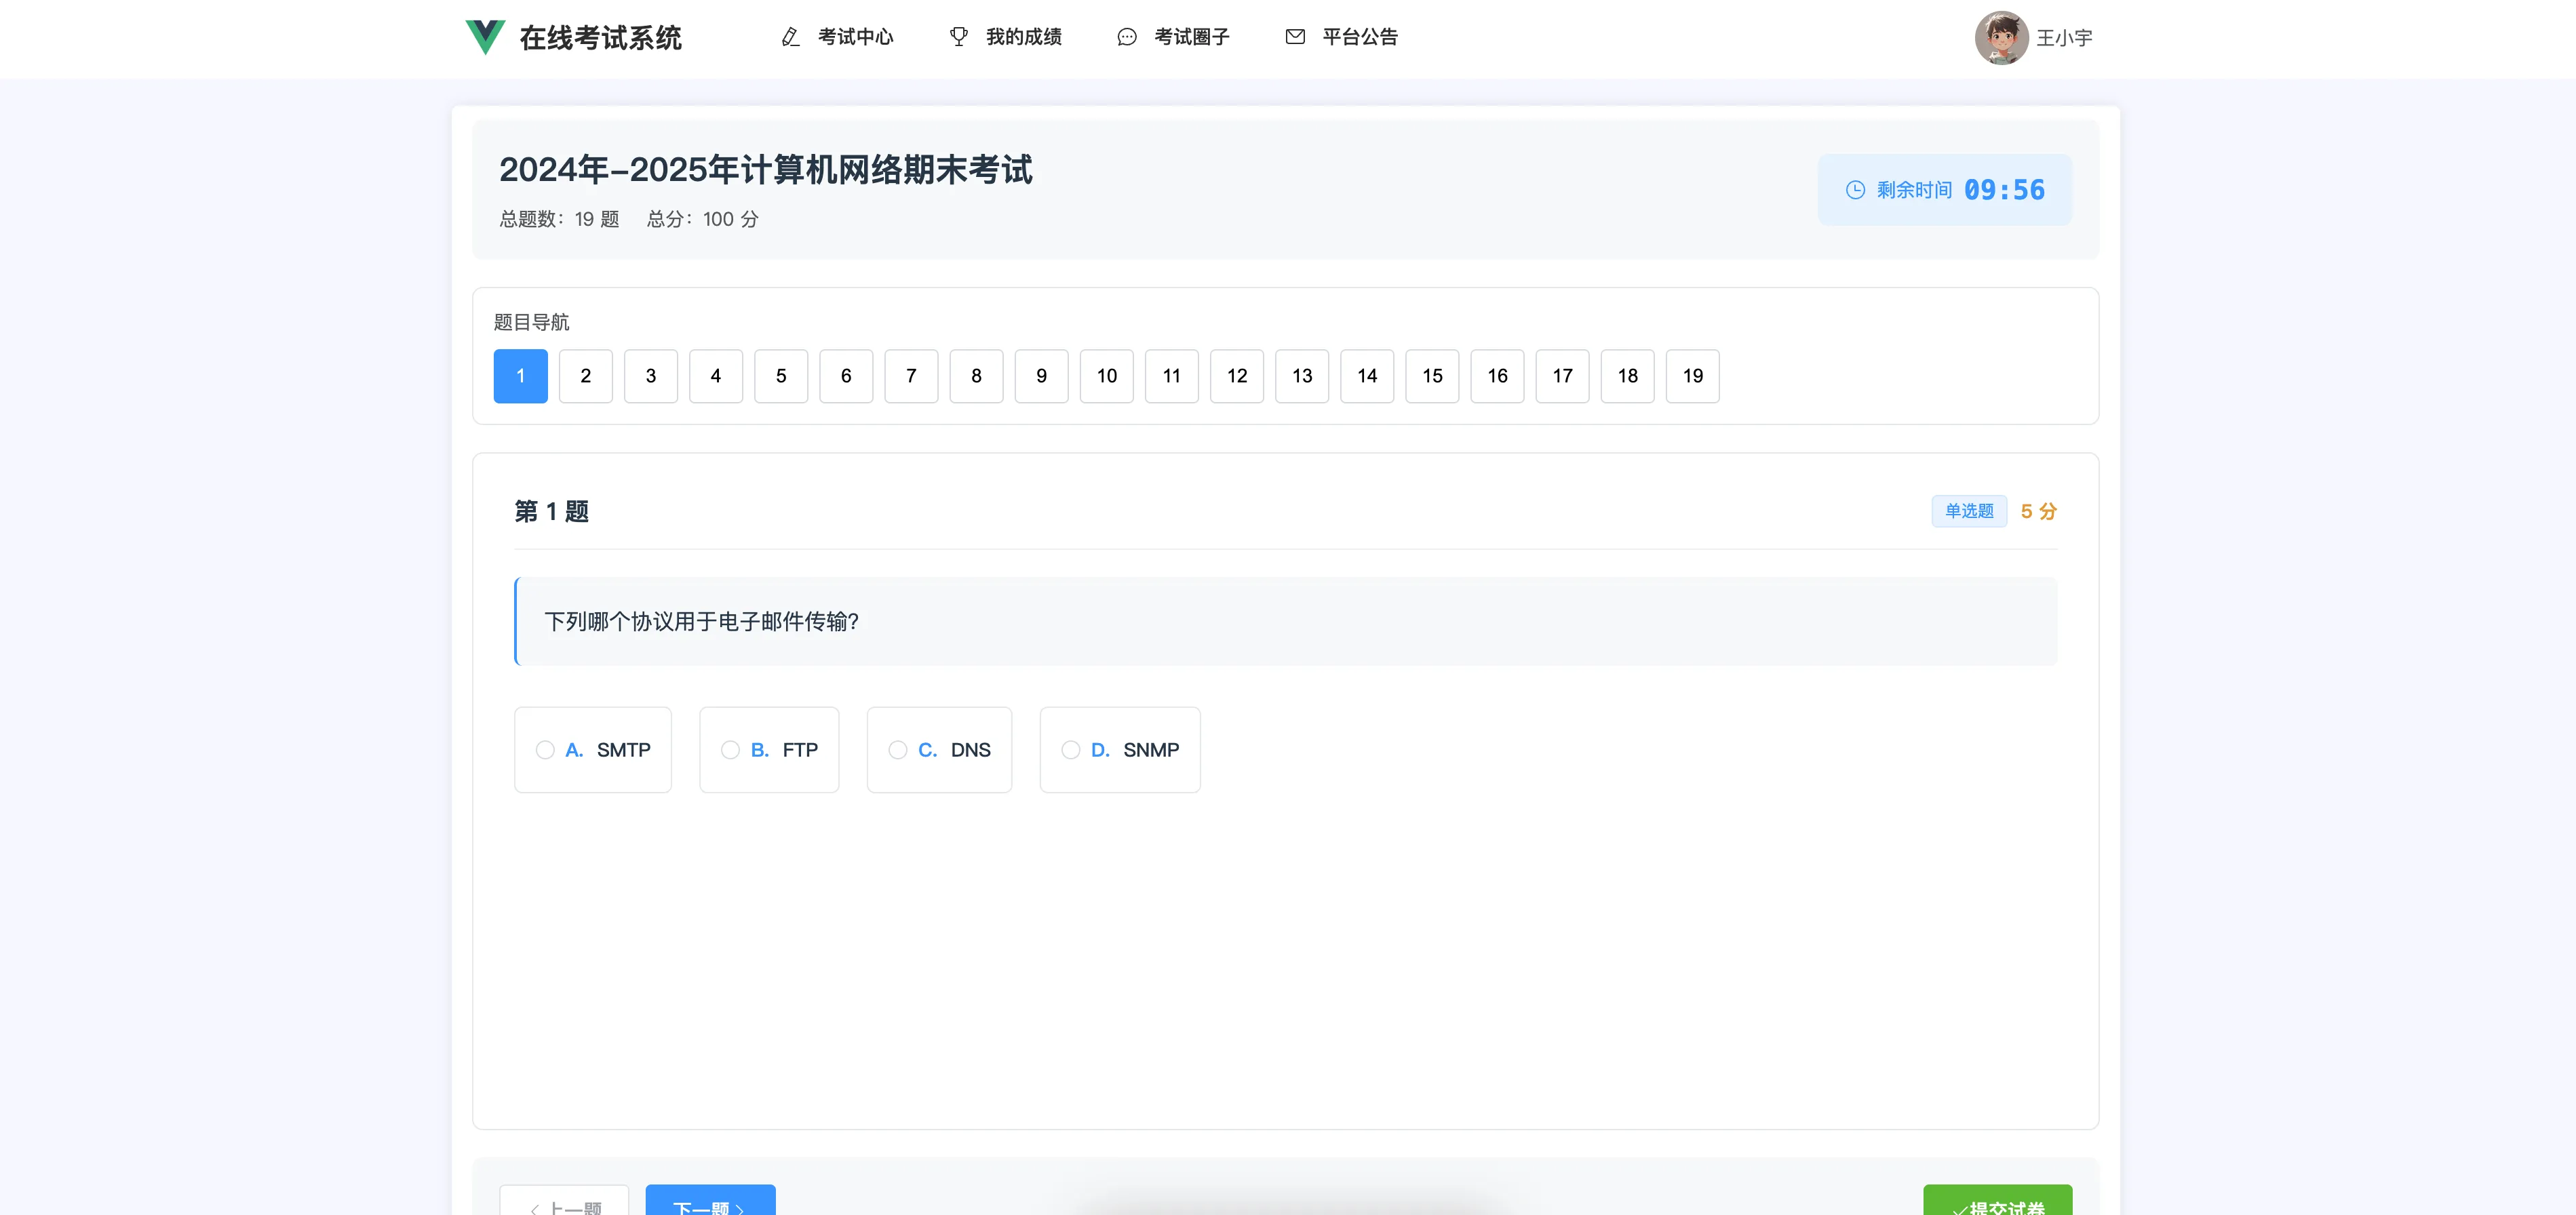Click the clock icon beside 剩余时间
This screenshot has width=2576, height=1215.
click(x=1855, y=190)
